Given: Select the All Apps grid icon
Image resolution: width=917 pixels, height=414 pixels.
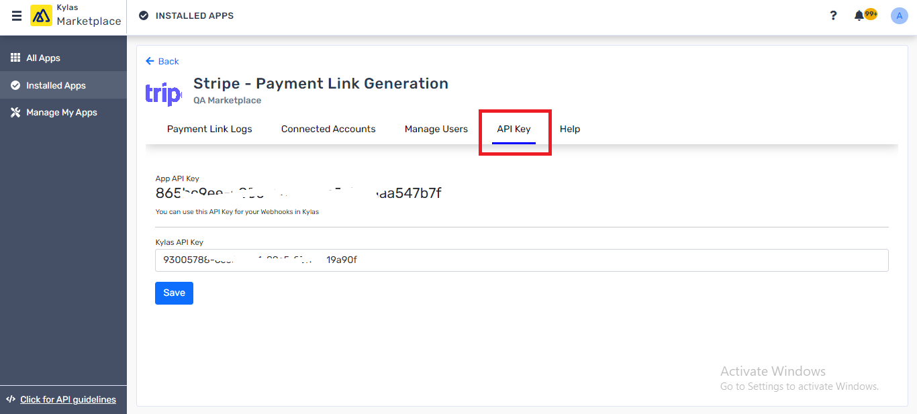Looking at the screenshot, I should point(15,58).
